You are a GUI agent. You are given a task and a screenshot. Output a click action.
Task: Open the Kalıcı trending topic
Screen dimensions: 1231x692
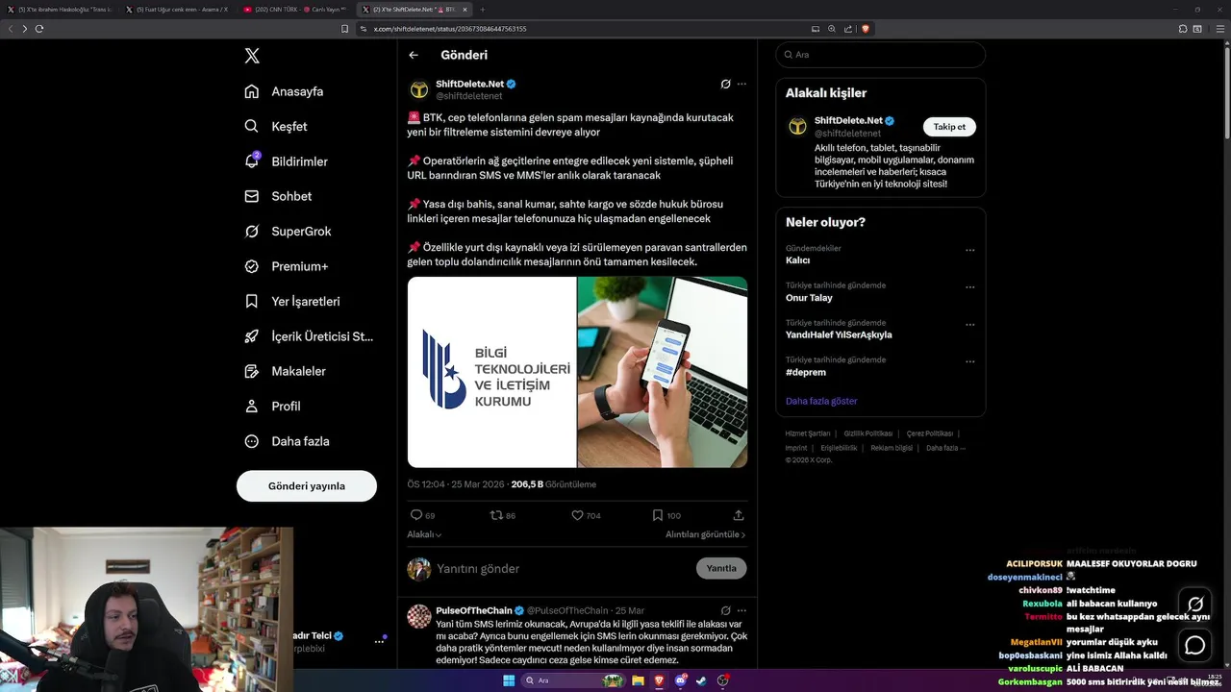pos(797,260)
